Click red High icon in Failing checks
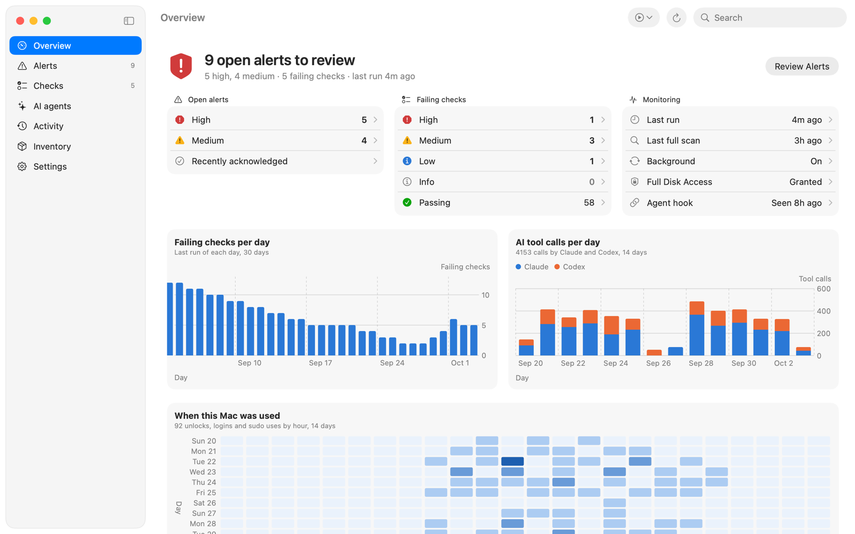This screenshot has width=855, height=534. coord(407,120)
